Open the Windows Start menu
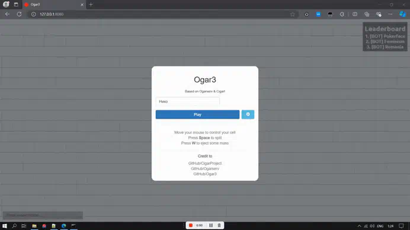The width and height of the screenshot is (410, 230). (5, 225)
